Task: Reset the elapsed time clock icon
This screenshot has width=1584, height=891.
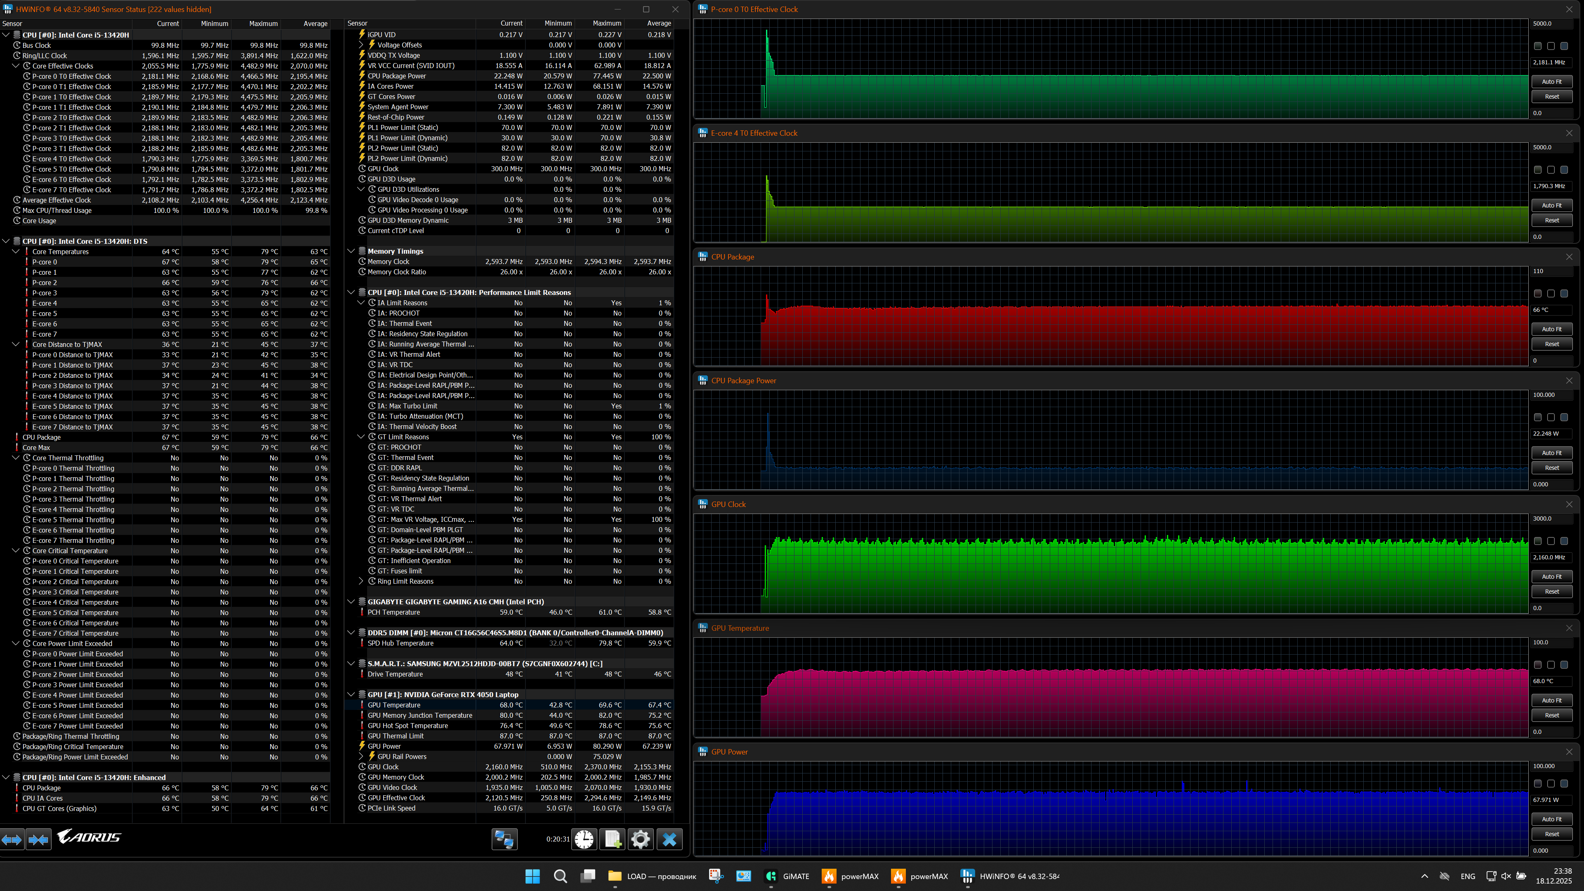Action: click(584, 839)
